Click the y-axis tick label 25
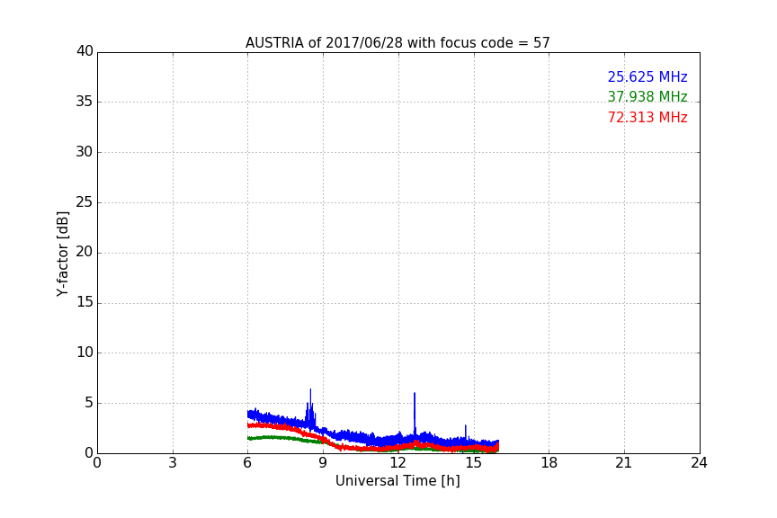Image resolution: width=777 pixels, height=518 pixels. pyautogui.click(x=85, y=202)
